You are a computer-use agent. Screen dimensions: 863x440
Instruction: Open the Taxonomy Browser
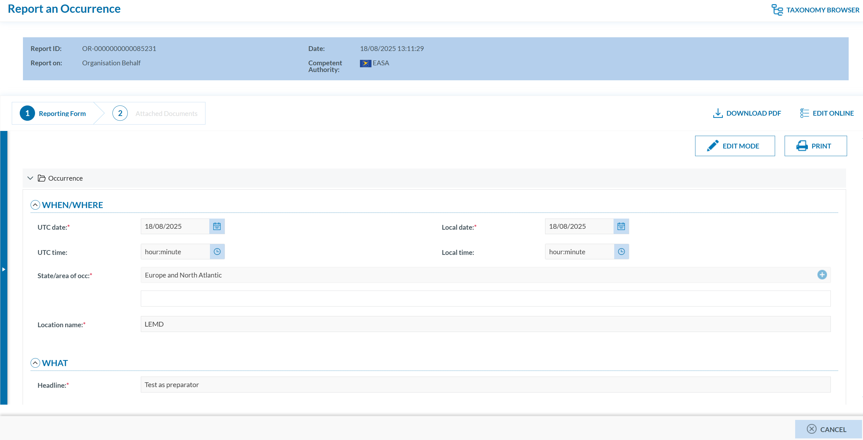click(815, 10)
